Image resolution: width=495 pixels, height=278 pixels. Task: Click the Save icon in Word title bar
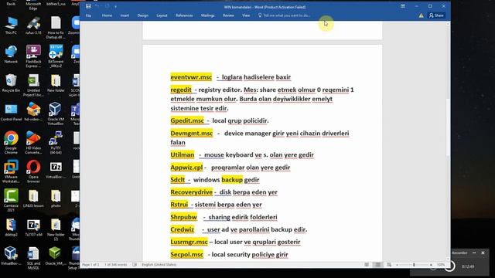pos(88,6)
